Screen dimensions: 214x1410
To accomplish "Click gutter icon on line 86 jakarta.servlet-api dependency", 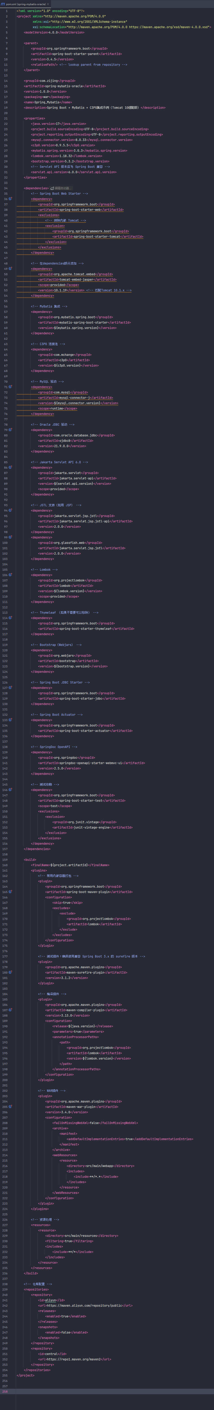I will pyautogui.click(x=10, y=467).
